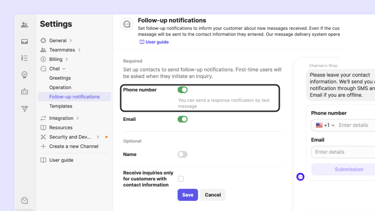Enable the Name toggle
Image resolution: width=375 pixels, height=211 pixels.
(182, 154)
